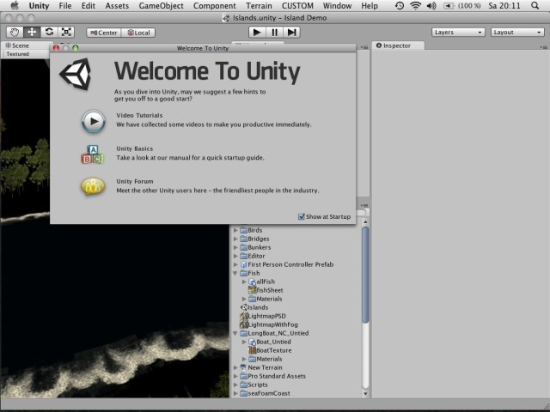Screen dimensions: 550x412
Task: Click the Project panel scroll up arrow
Action: pos(365,221)
